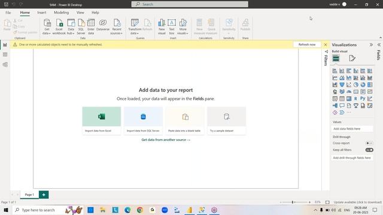Select Q&A speech bubble visual
The image size is (383, 215).
coord(342,106)
